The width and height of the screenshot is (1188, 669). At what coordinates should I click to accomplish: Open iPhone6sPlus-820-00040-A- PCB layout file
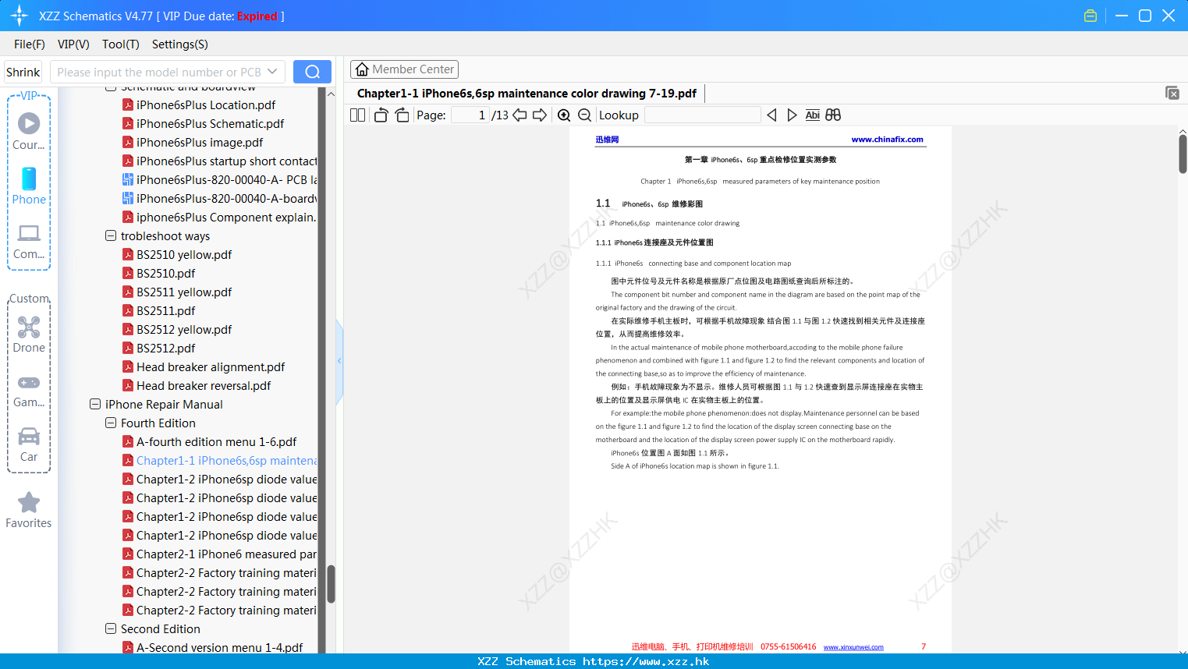point(220,180)
